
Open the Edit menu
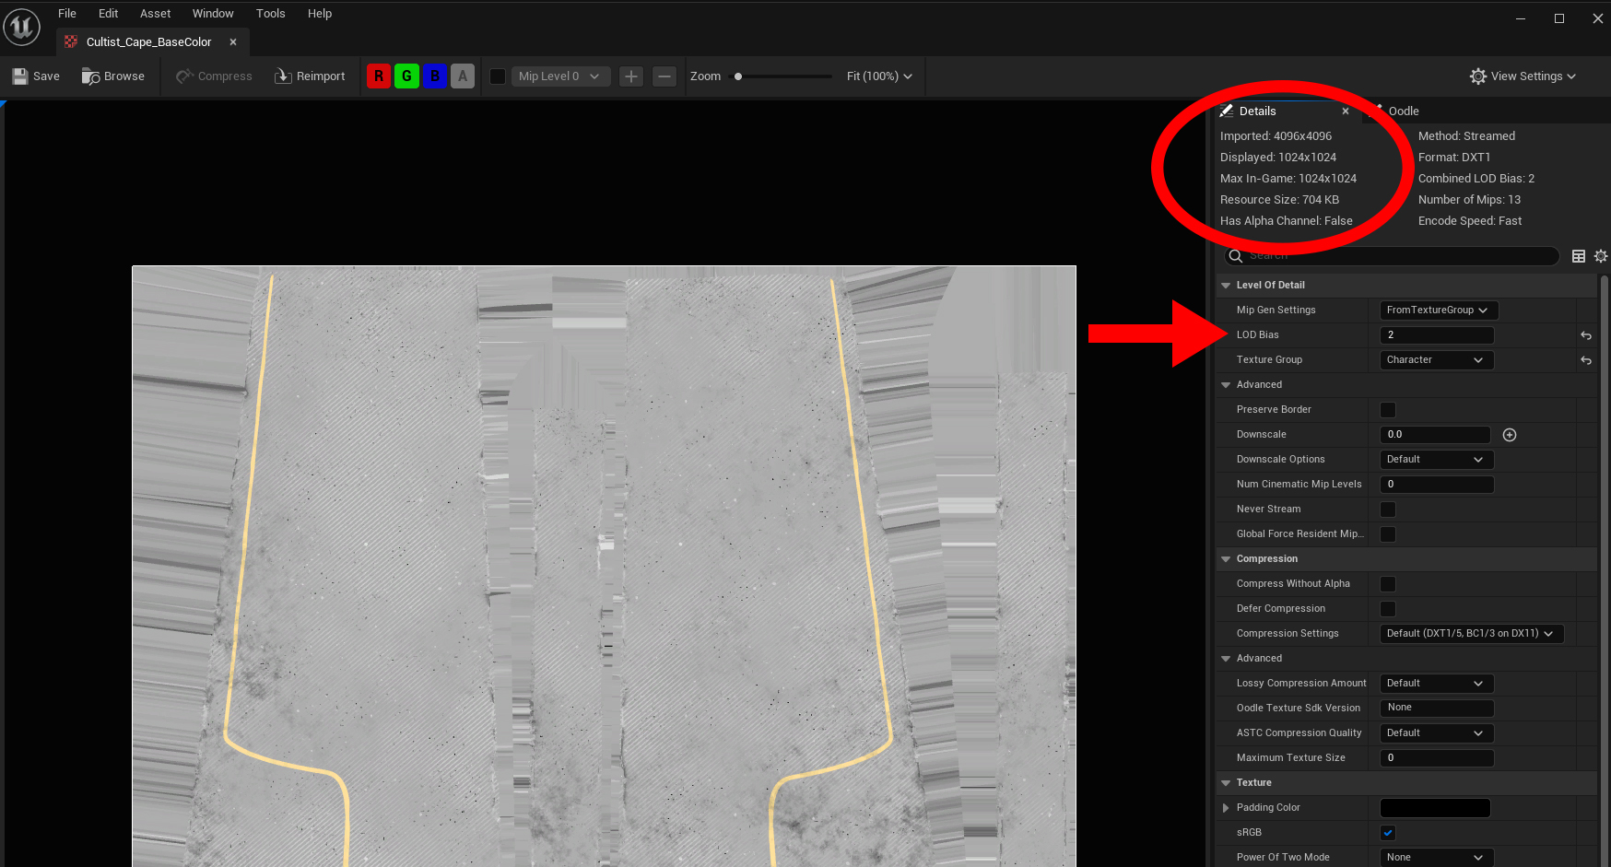tap(109, 14)
